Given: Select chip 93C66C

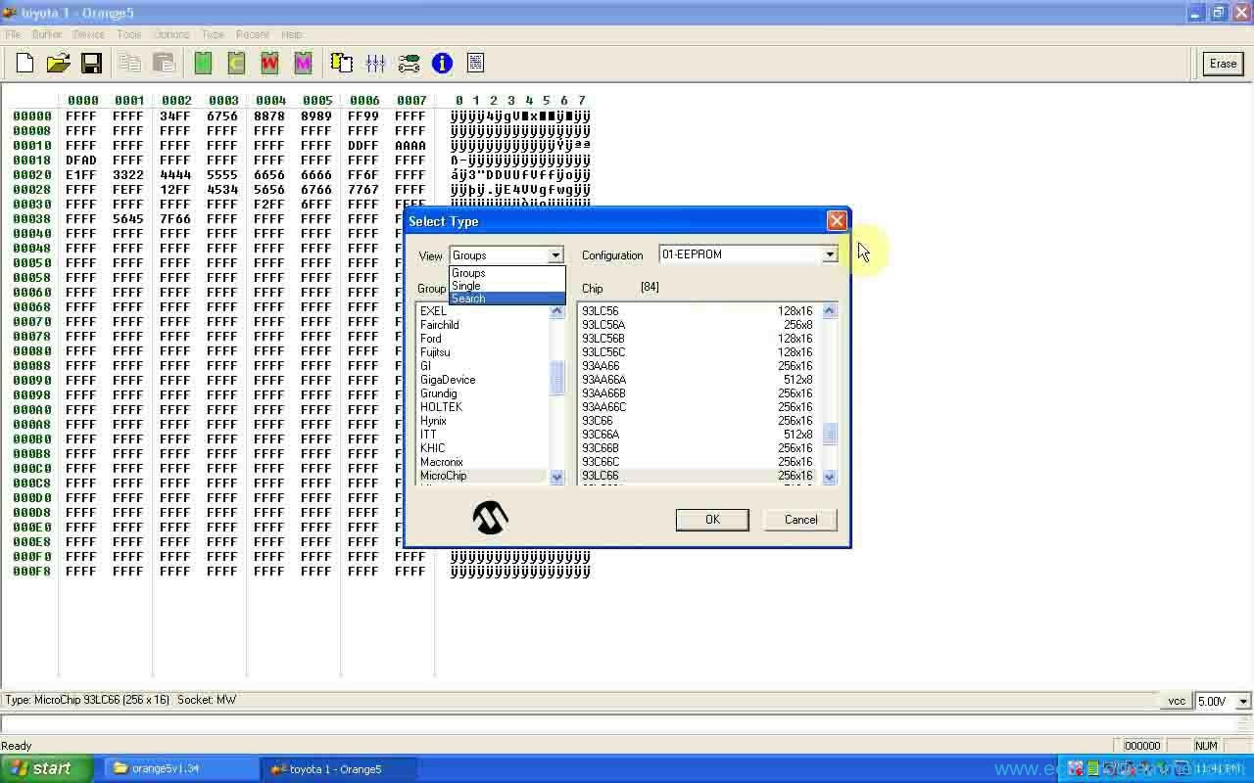Looking at the screenshot, I should coord(698,462).
